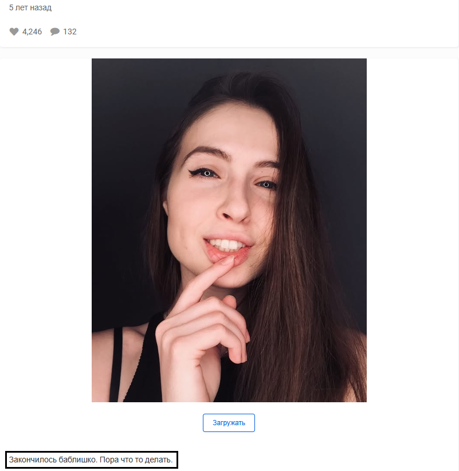Open the 132 comments count
Screen dimensions: 459x471
[x=70, y=32]
